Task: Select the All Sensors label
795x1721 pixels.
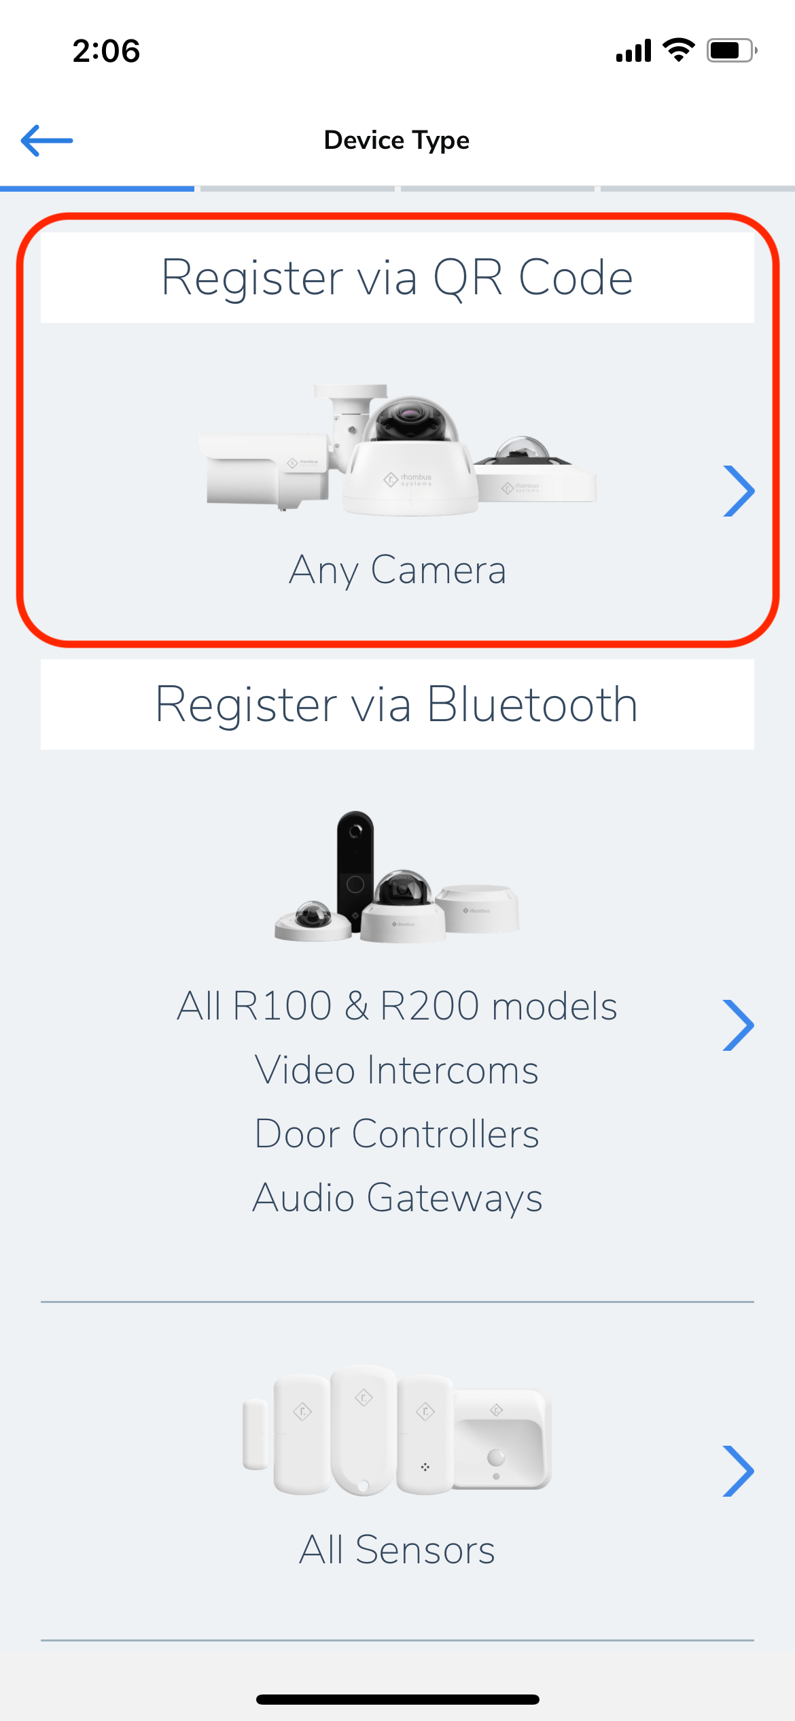Action: (397, 1550)
